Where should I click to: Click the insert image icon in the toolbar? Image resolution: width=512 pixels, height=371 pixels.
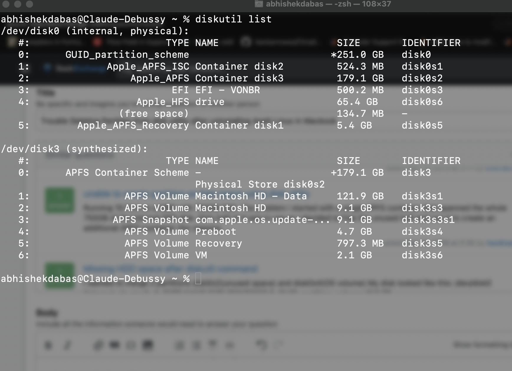point(146,345)
